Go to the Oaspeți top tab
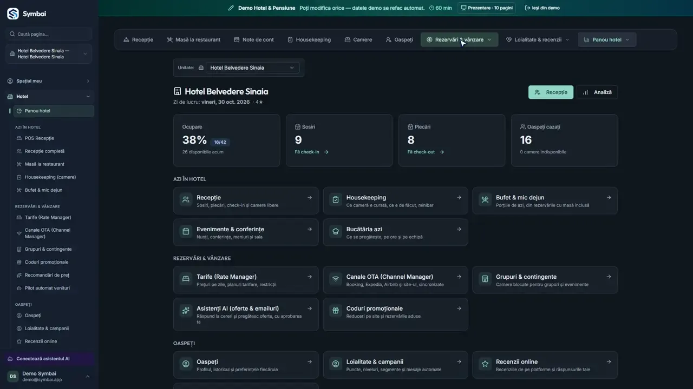Viewport: 693px width, 389px height. click(x=399, y=39)
